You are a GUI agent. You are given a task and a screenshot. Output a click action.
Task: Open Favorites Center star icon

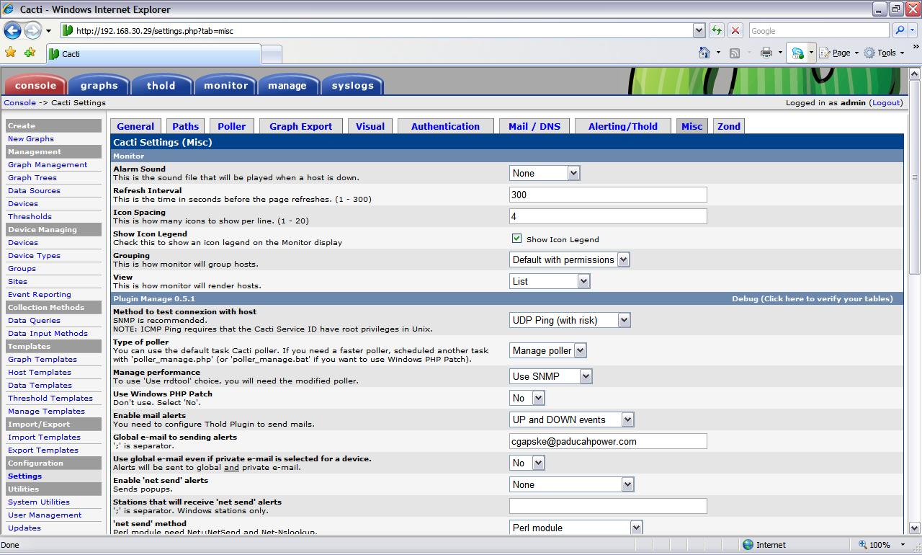click(10, 53)
